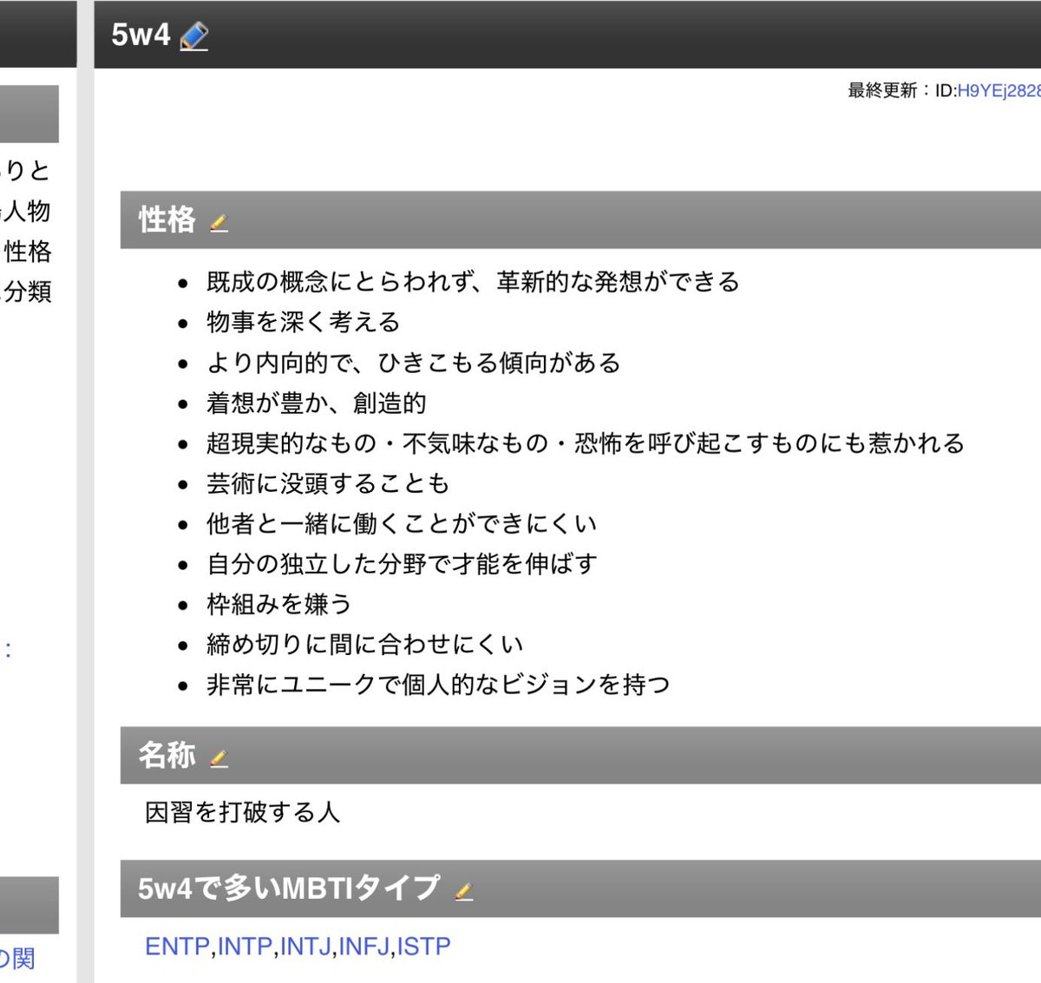Edit the 性格 section via pencil icon
1041x983 pixels.
tap(219, 223)
